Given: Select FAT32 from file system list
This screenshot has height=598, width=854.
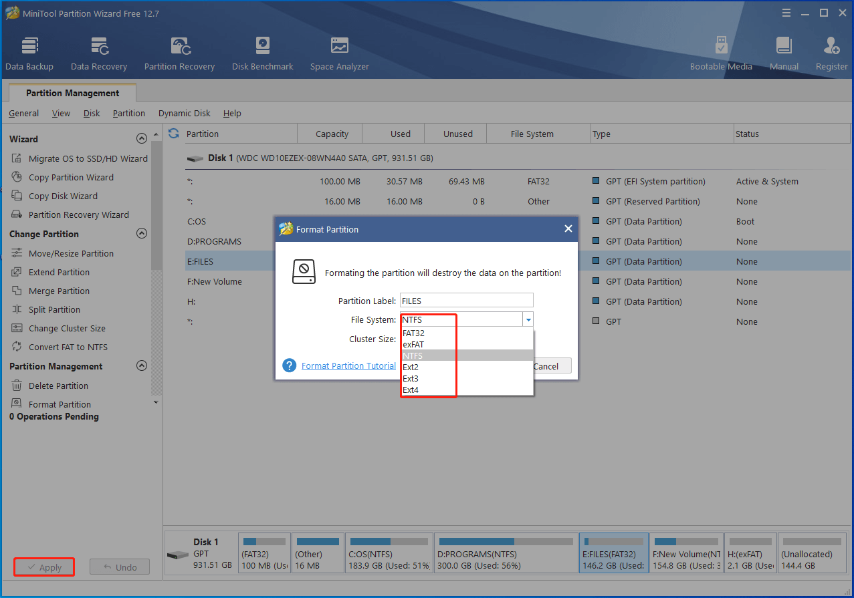Looking at the screenshot, I should [x=467, y=333].
